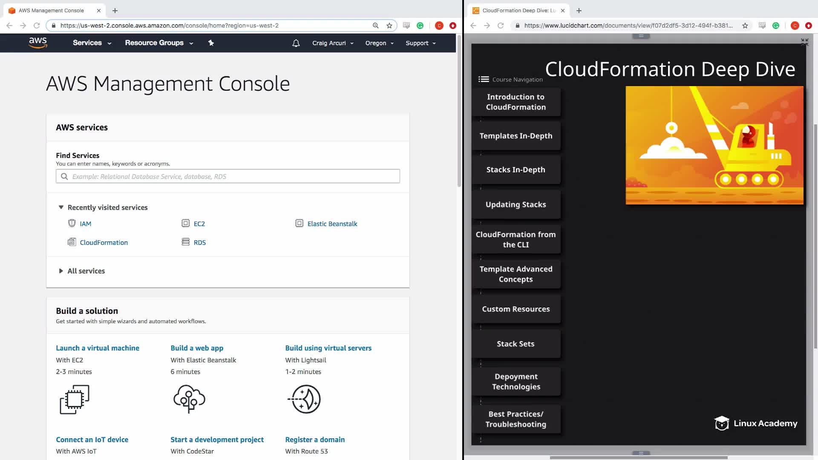
Task: Click the AWS logo home icon
Action: pos(37,43)
